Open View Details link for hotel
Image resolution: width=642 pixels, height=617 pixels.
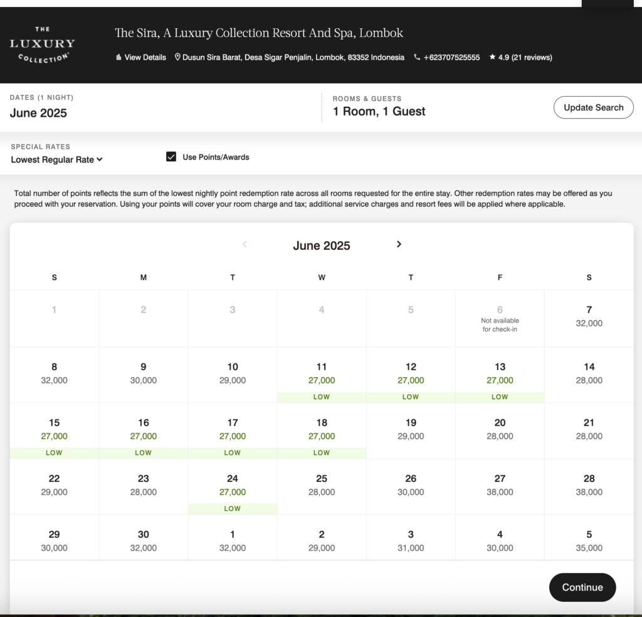141,57
